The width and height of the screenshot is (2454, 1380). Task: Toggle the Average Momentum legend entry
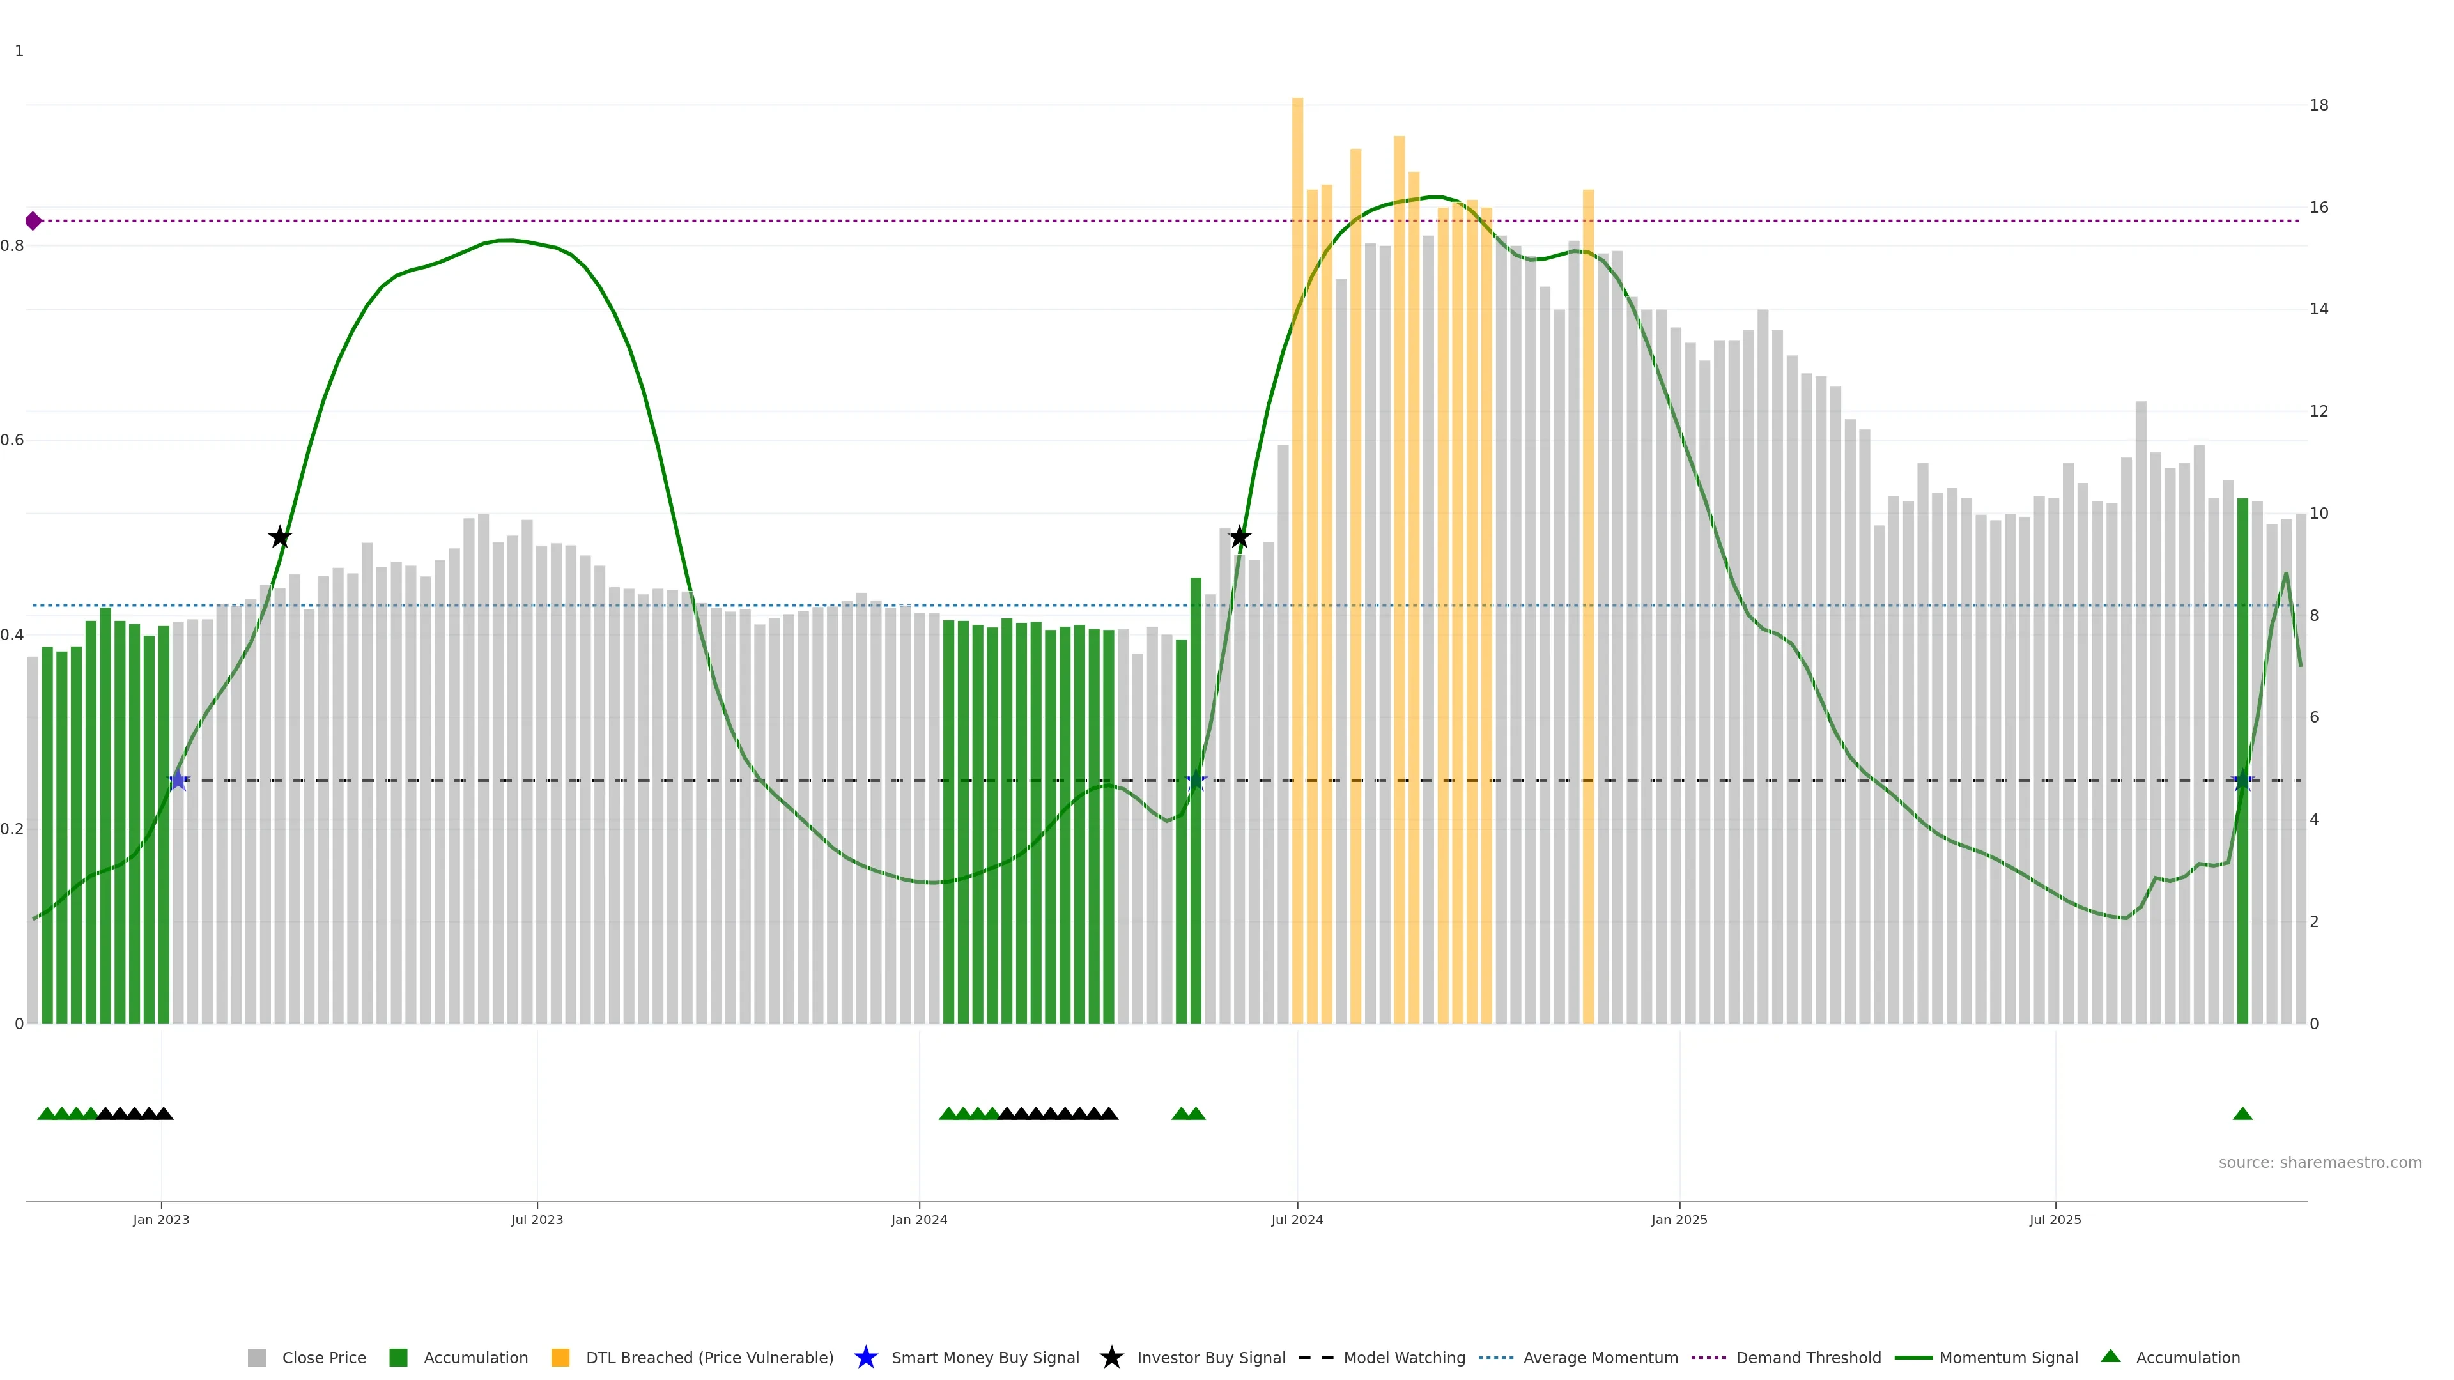[1600, 1357]
